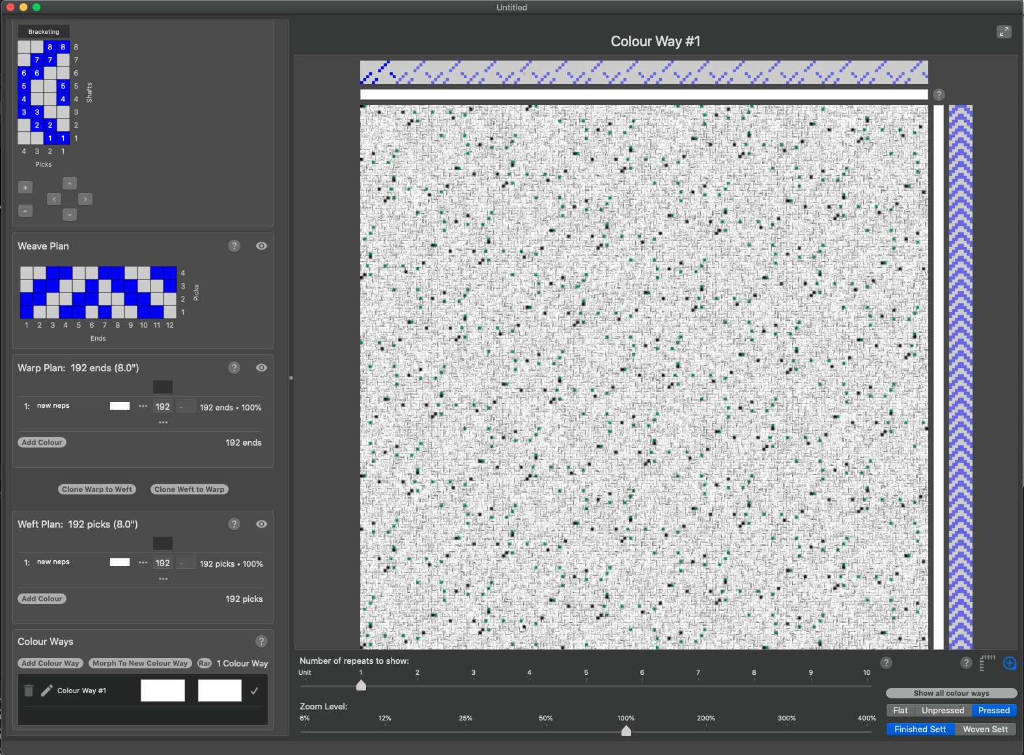Click Show all colour ways button
1024x755 pixels.
click(951, 693)
